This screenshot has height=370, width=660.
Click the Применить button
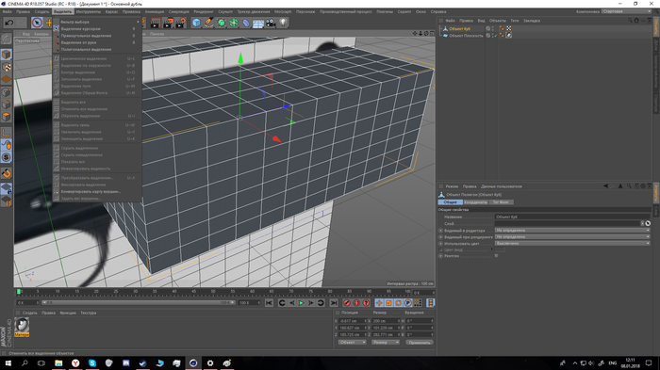click(420, 343)
